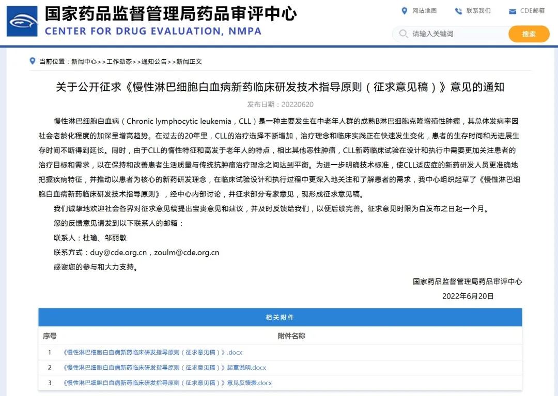Open the 联系我们 link

coord(478,11)
